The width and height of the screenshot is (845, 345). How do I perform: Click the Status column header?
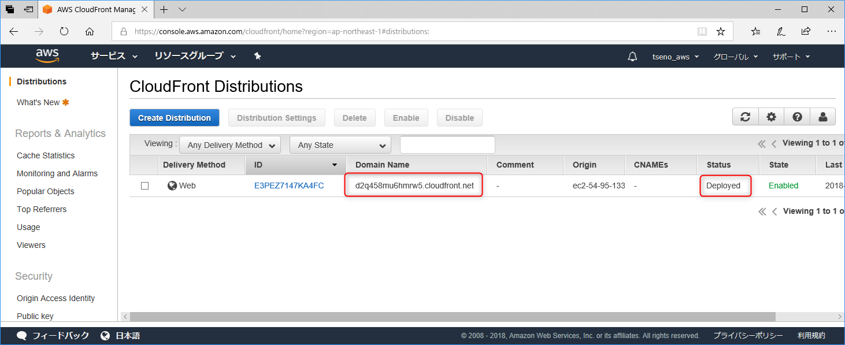click(x=728, y=165)
